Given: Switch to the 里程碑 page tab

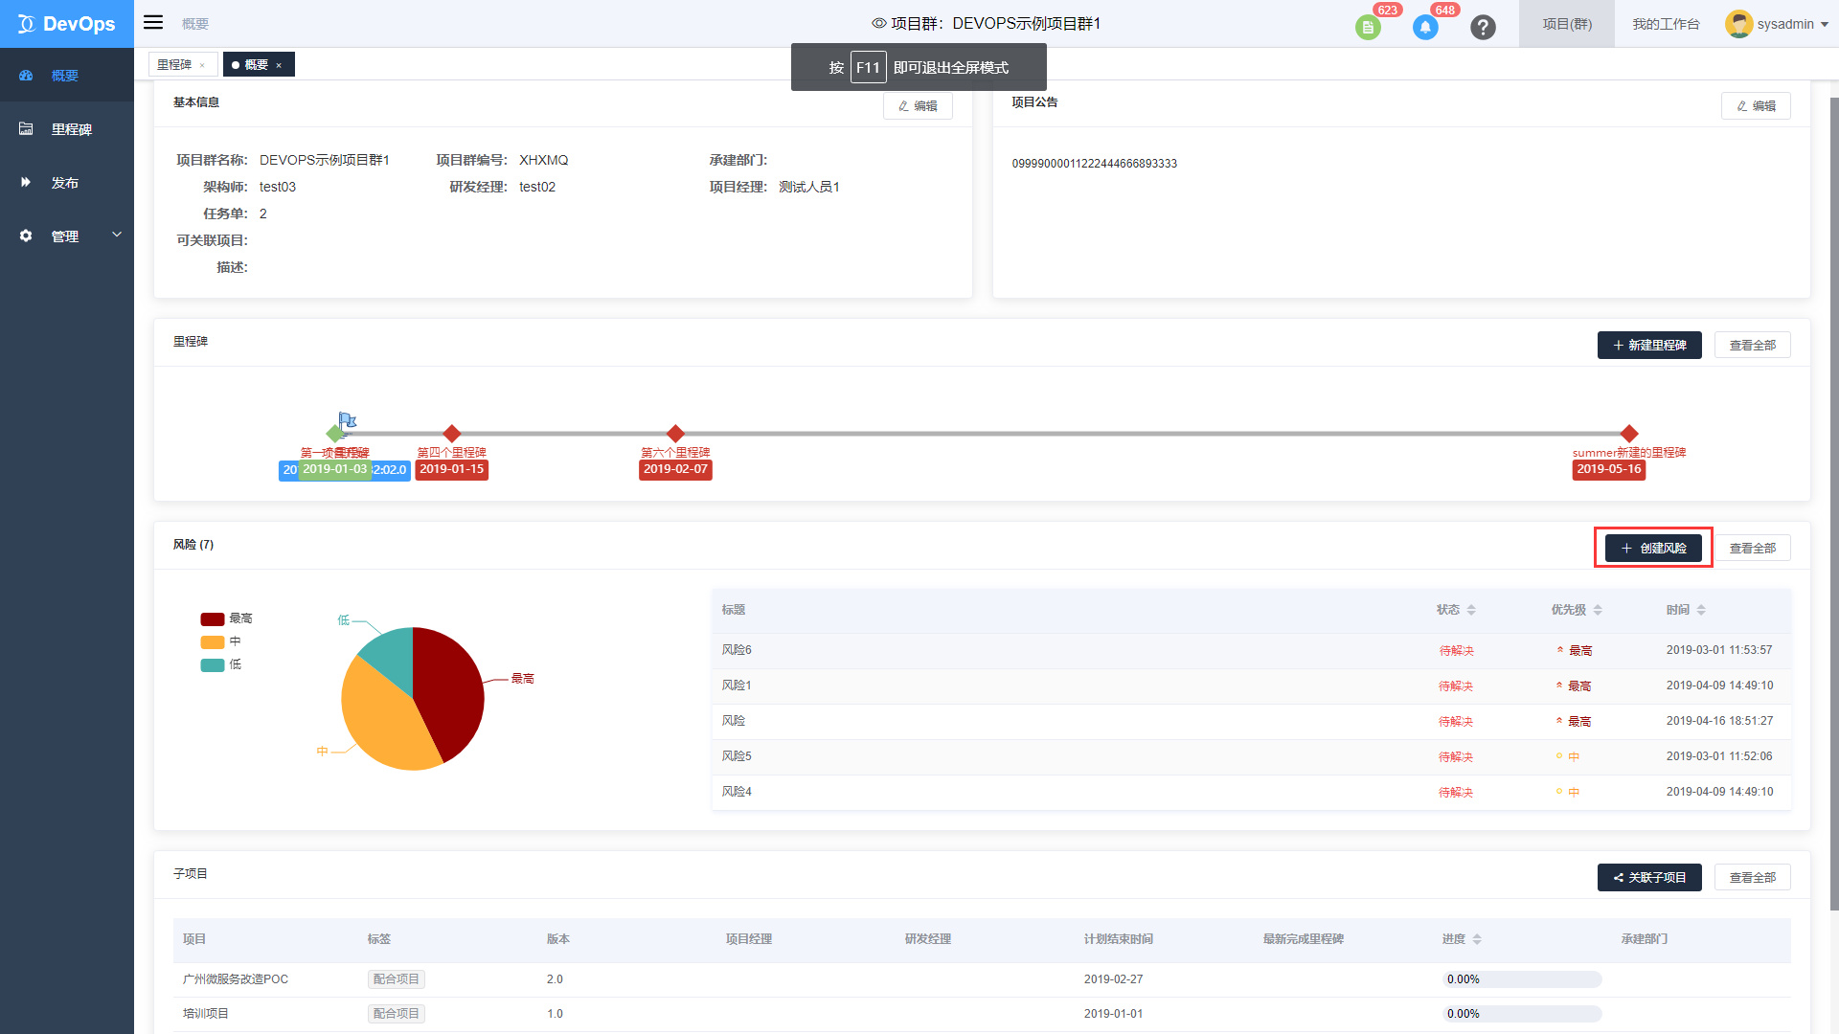Looking at the screenshot, I should point(174,64).
